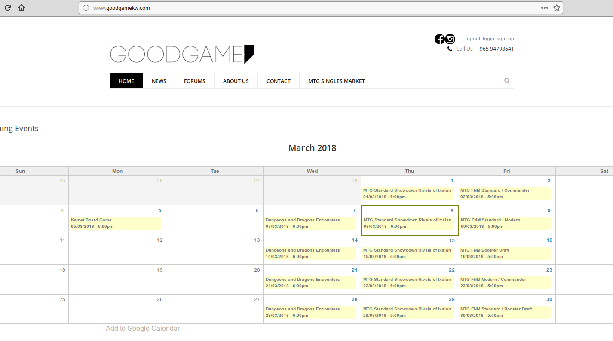The image size is (613, 341).
Task: Select day 26 in the last row
Action: coord(160,299)
